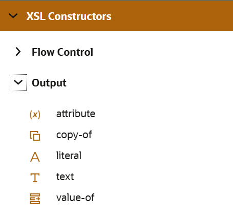Toggle the dotted-outlined chevron beside Output
This screenshot has width=233, height=220.
[18, 82]
